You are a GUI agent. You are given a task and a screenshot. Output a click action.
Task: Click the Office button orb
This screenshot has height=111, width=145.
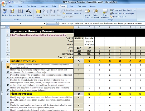click(x=4, y=4)
